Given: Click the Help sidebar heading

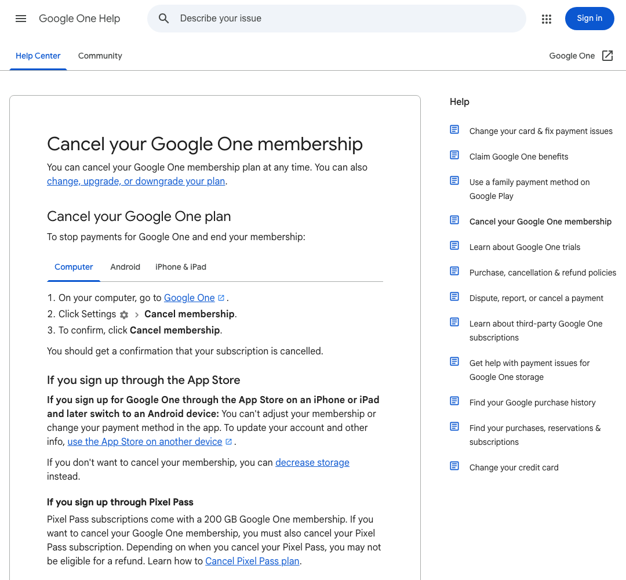Looking at the screenshot, I should pos(460,102).
